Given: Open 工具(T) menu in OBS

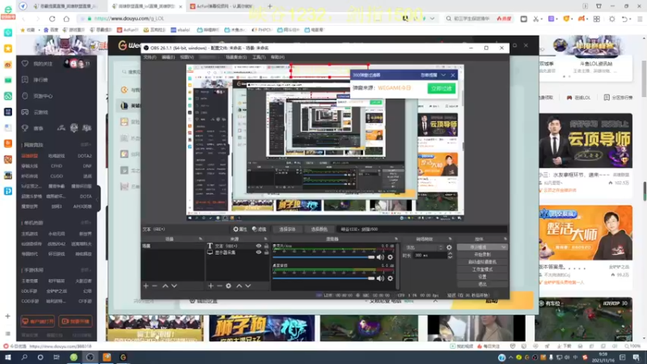Looking at the screenshot, I should tap(259, 57).
